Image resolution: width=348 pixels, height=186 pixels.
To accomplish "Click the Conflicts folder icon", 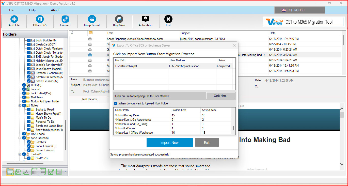I will 33,142.
